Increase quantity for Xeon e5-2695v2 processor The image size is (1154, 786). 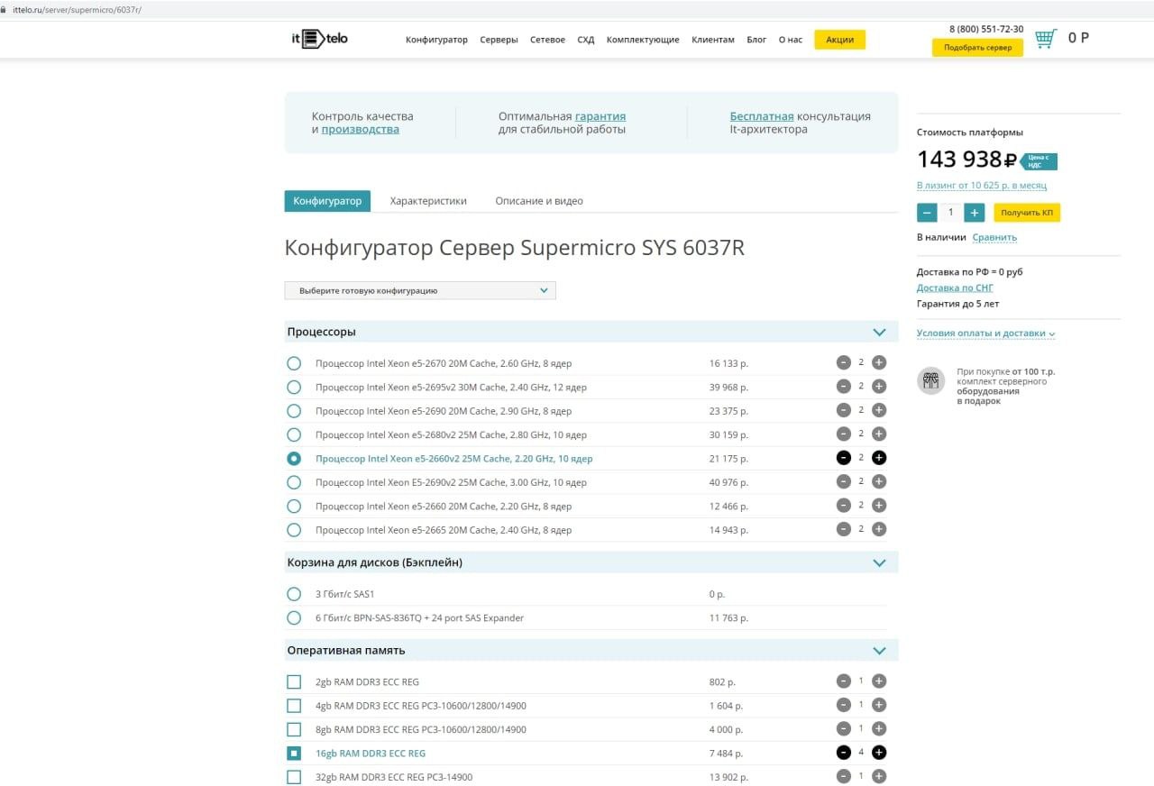point(879,386)
